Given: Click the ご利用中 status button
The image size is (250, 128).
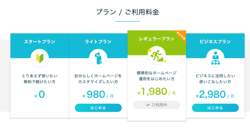Looking at the screenshot, I should click(x=157, y=105).
